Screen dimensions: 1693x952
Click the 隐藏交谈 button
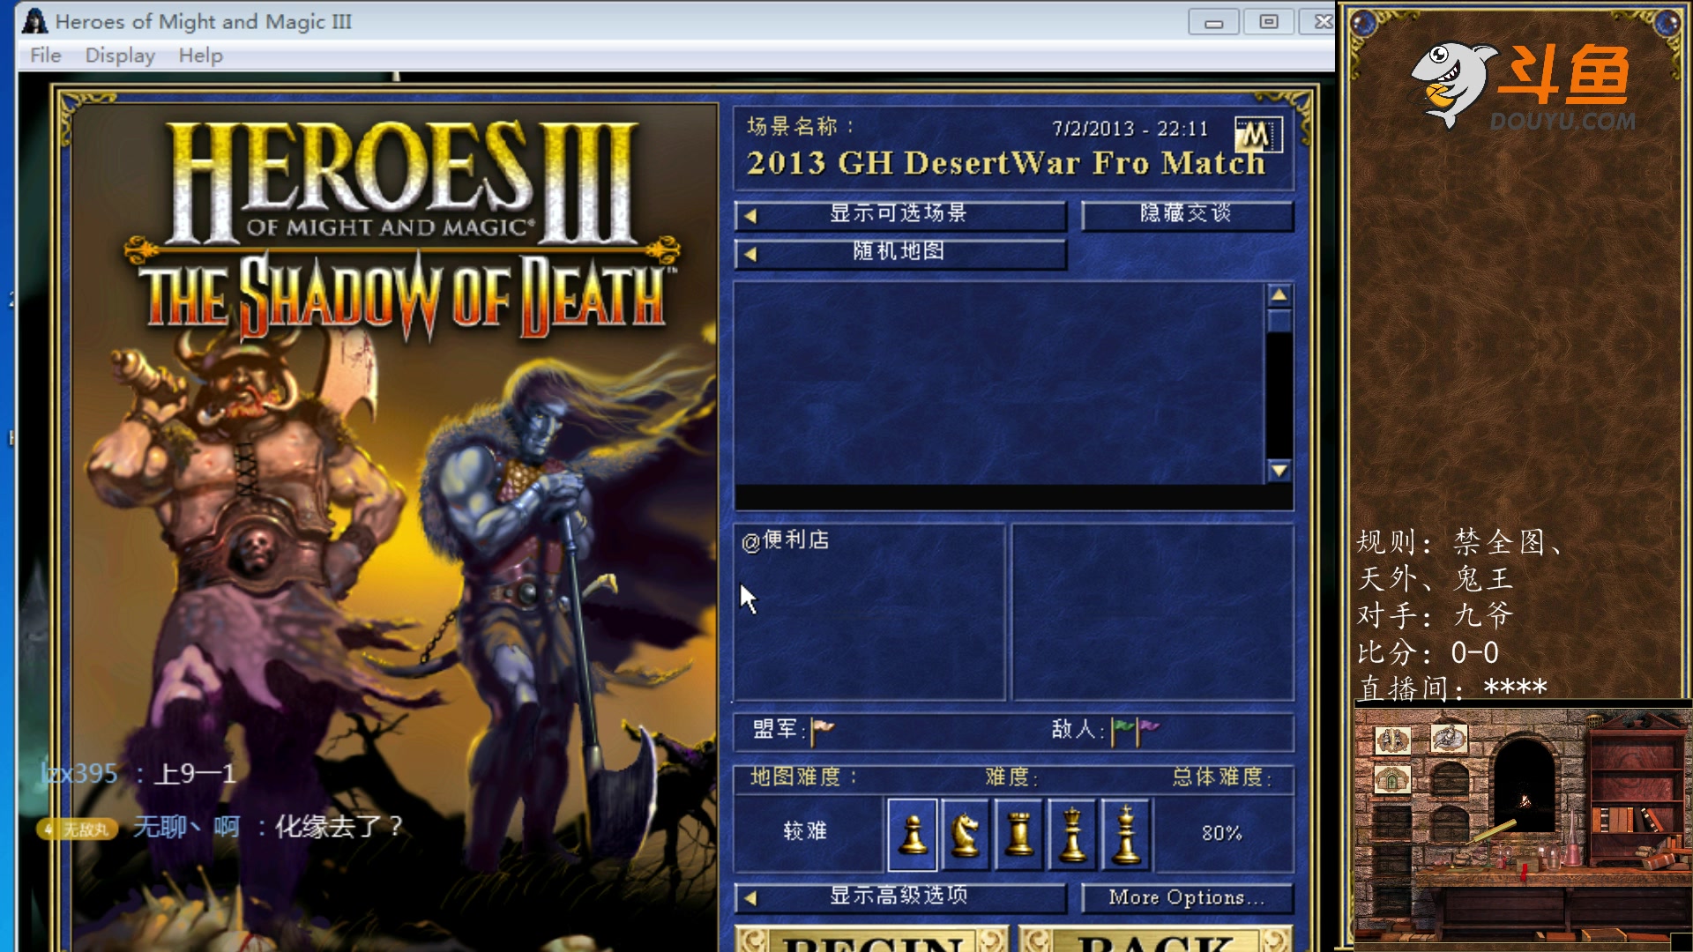1187,214
